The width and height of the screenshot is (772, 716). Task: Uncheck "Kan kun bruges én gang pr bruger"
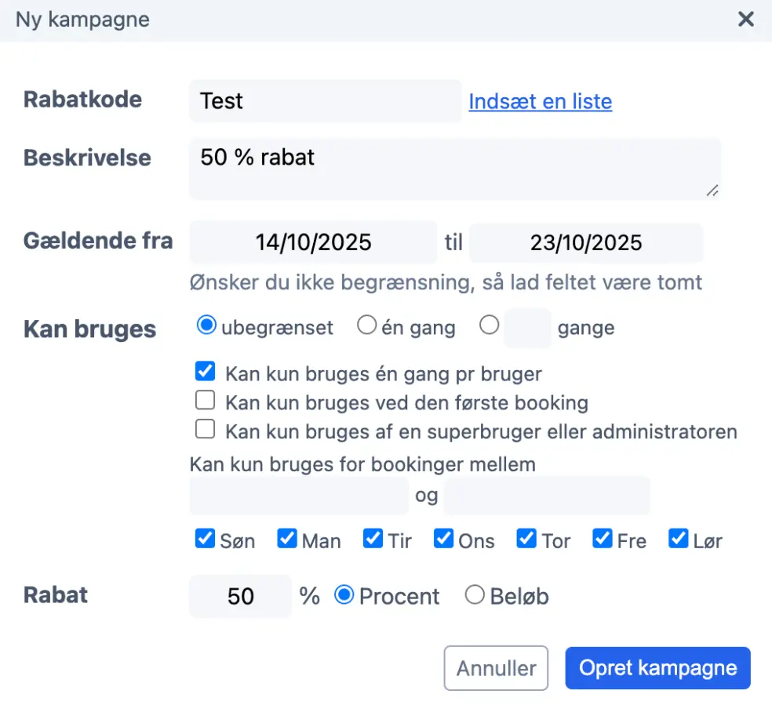coord(205,371)
